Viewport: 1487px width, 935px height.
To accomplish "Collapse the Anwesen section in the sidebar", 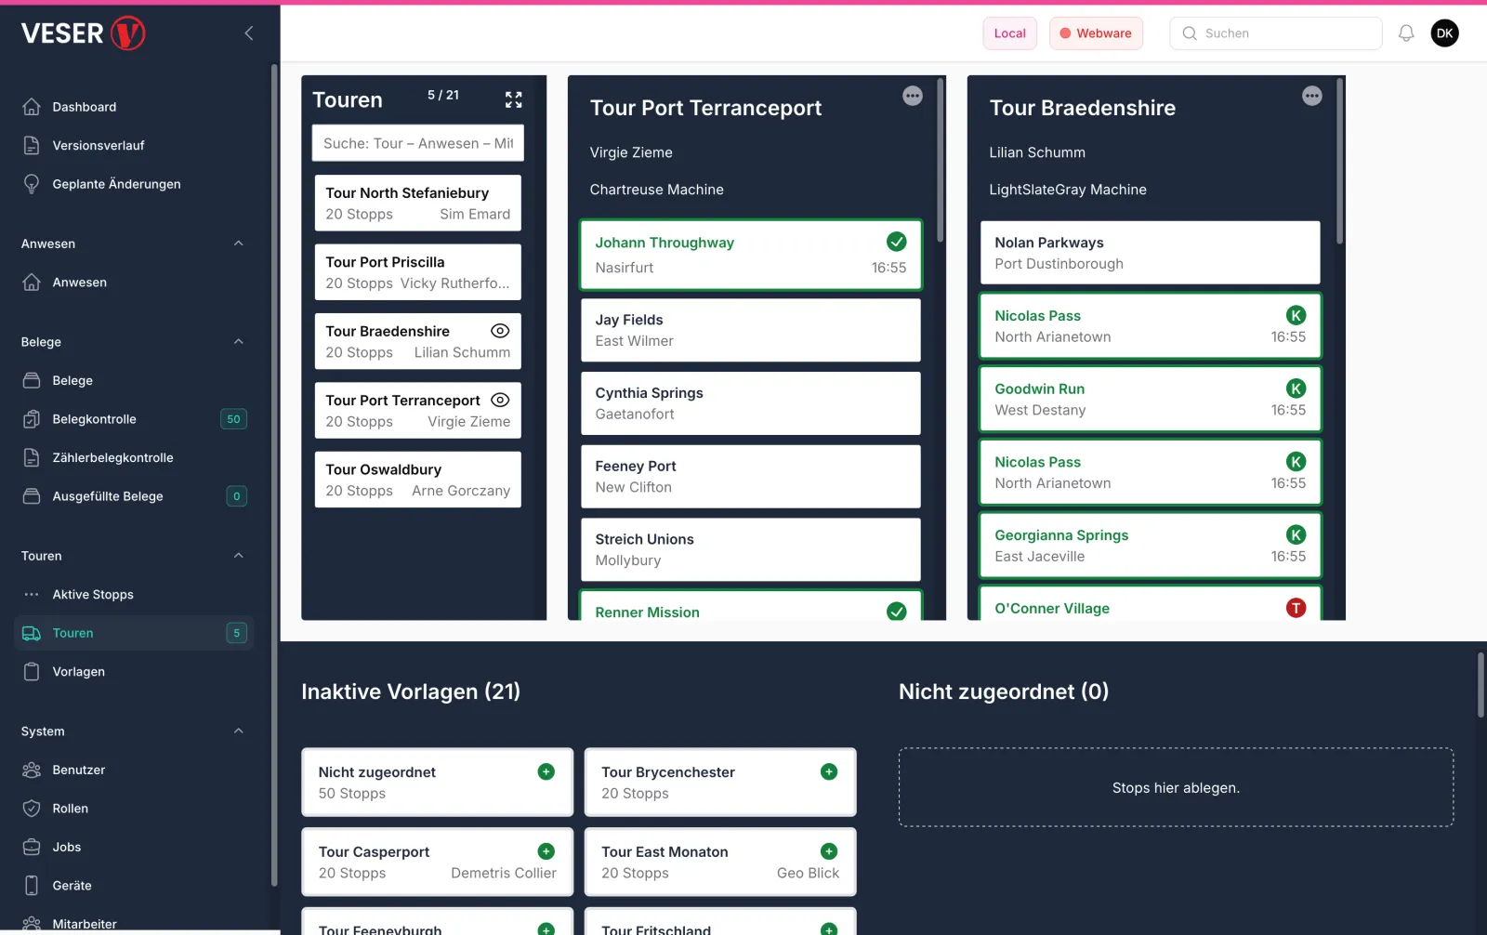I will pos(239,243).
